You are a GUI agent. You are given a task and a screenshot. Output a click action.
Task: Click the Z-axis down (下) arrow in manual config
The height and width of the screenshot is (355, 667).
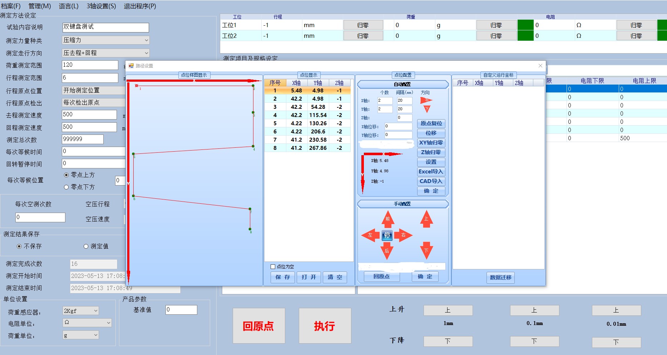(426, 250)
